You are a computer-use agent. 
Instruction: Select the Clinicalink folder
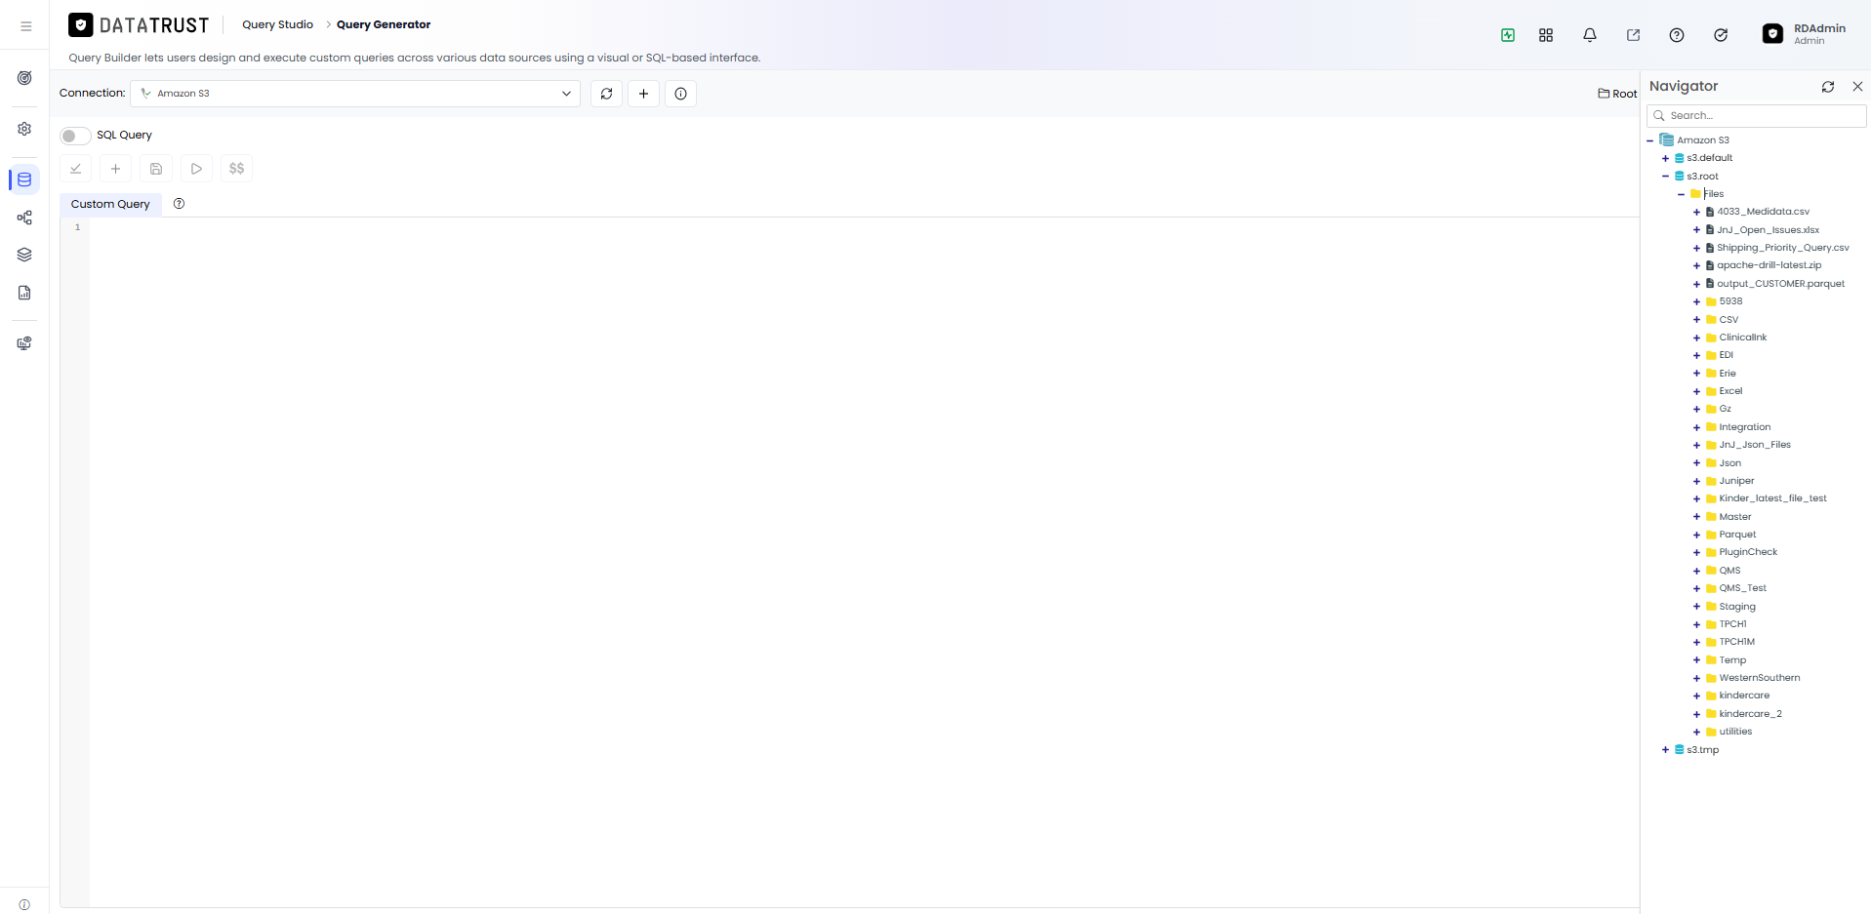pos(1742,338)
